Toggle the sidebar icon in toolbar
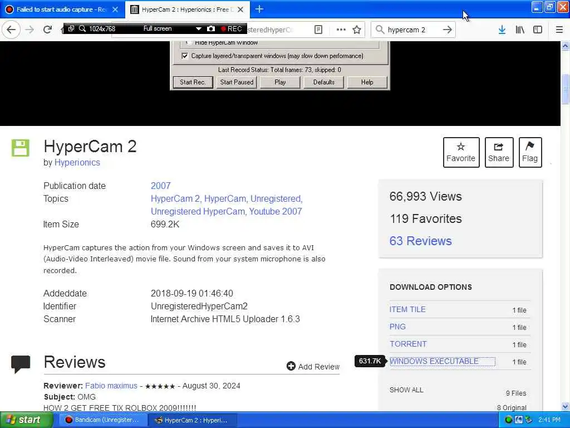The width and height of the screenshot is (570, 428). [538, 30]
